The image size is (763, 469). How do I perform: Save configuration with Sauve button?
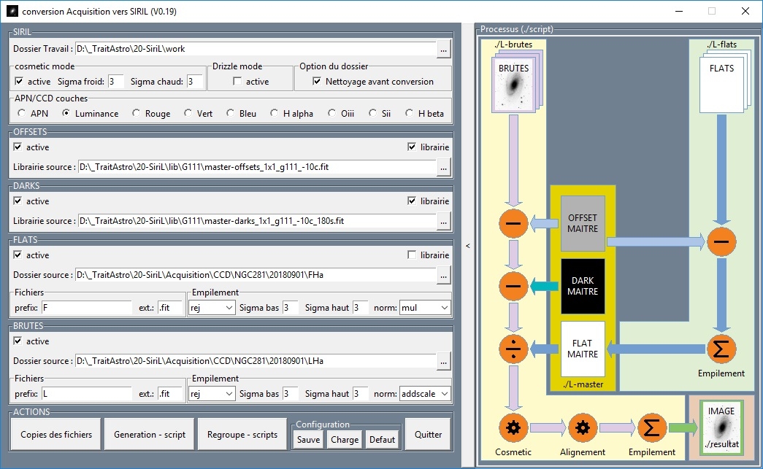coord(309,439)
